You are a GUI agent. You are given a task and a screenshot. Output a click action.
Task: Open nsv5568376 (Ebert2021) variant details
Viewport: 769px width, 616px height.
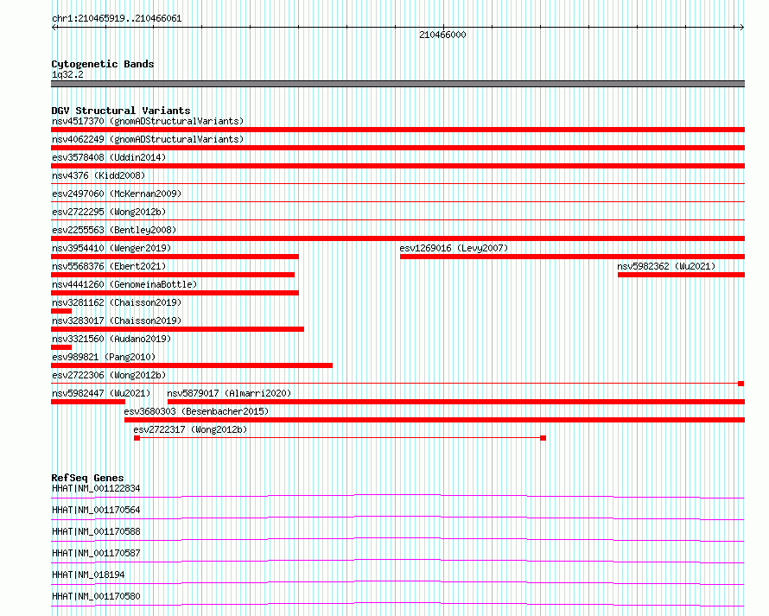pos(109,266)
